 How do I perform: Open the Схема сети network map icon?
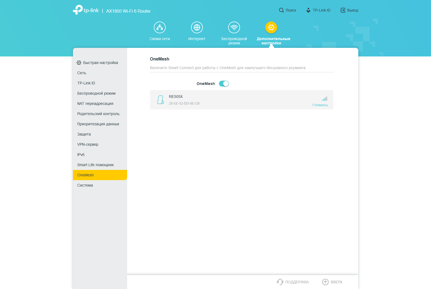point(160,27)
